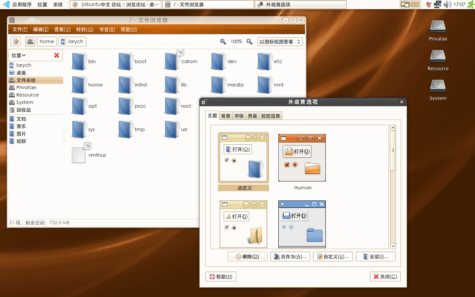Open the view mode dropdown 以图标视图查看
Viewport: 475px width, 297px height.
280,42
